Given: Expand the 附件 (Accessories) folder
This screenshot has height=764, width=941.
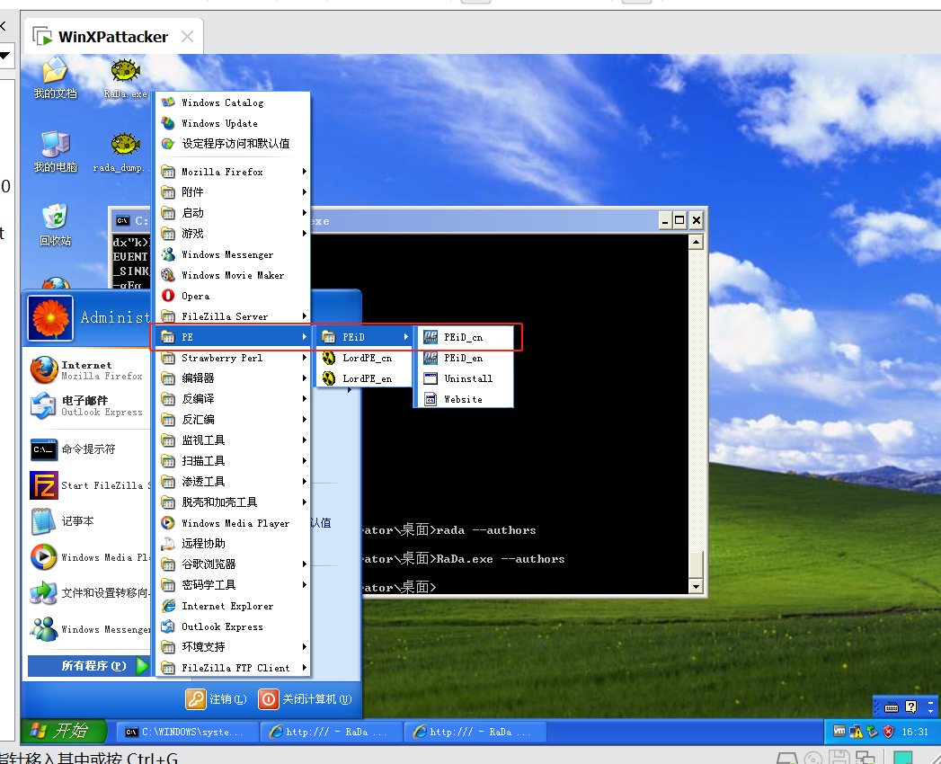Looking at the screenshot, I should coord(233,192).
